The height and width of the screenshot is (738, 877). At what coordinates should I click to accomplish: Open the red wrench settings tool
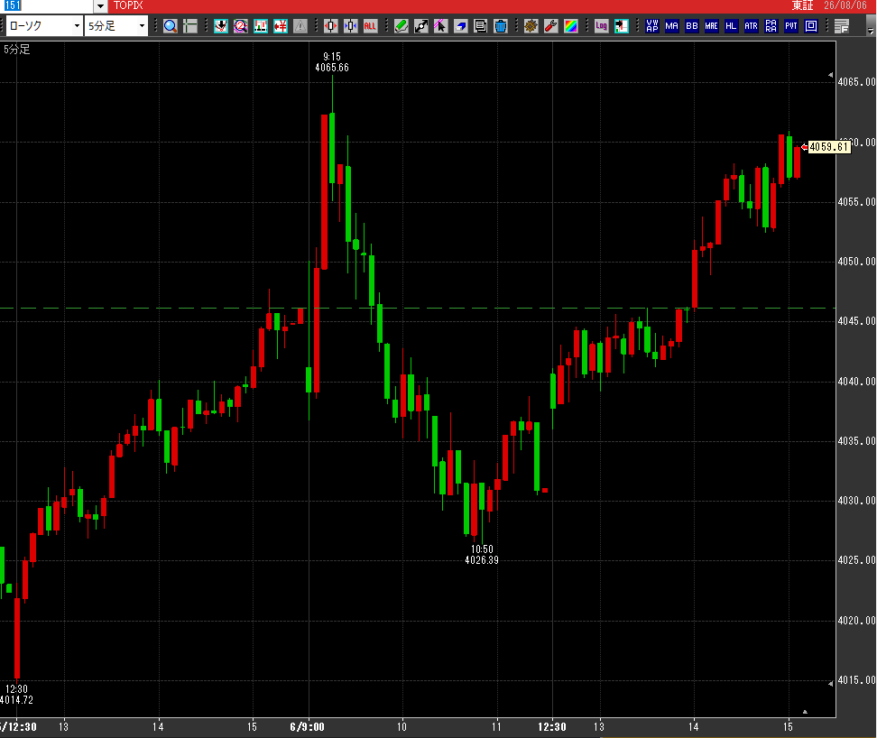[x=551, y=26]
